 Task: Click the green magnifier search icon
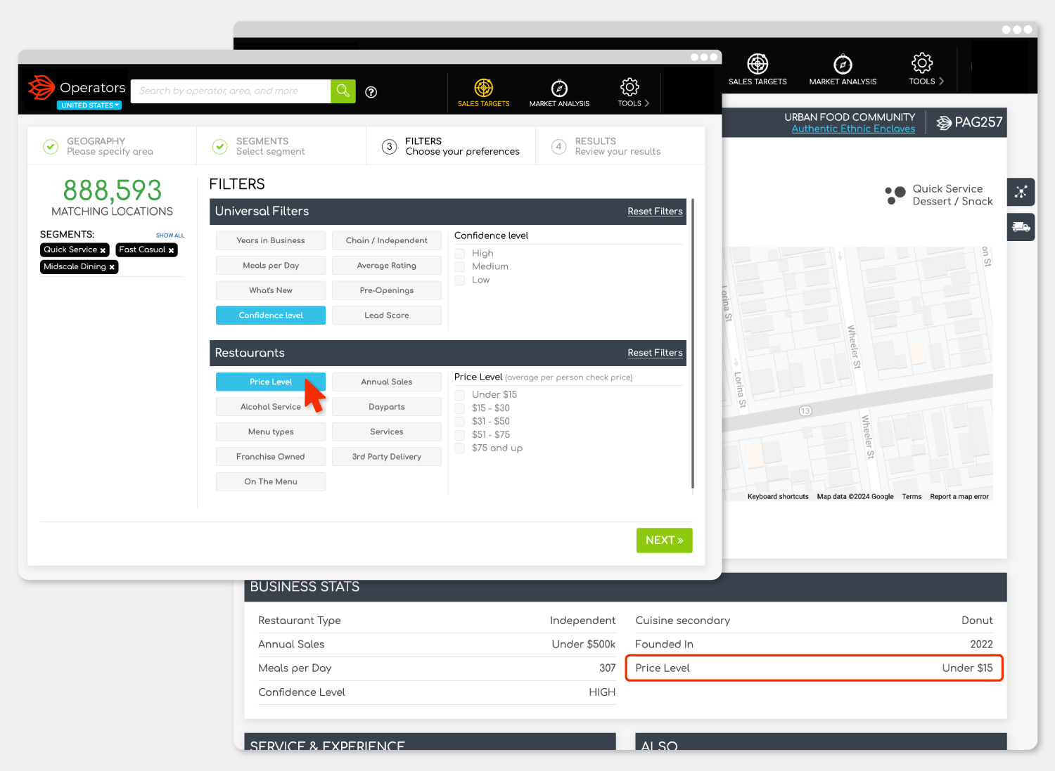(x=343, y=91)
